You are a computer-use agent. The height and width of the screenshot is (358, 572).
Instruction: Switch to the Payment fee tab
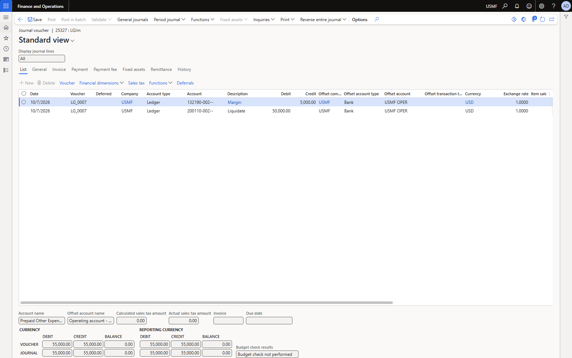(105, 69)
